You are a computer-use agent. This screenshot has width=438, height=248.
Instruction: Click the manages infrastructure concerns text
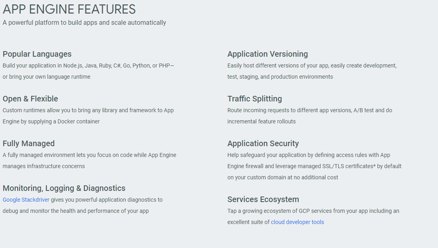44,166
